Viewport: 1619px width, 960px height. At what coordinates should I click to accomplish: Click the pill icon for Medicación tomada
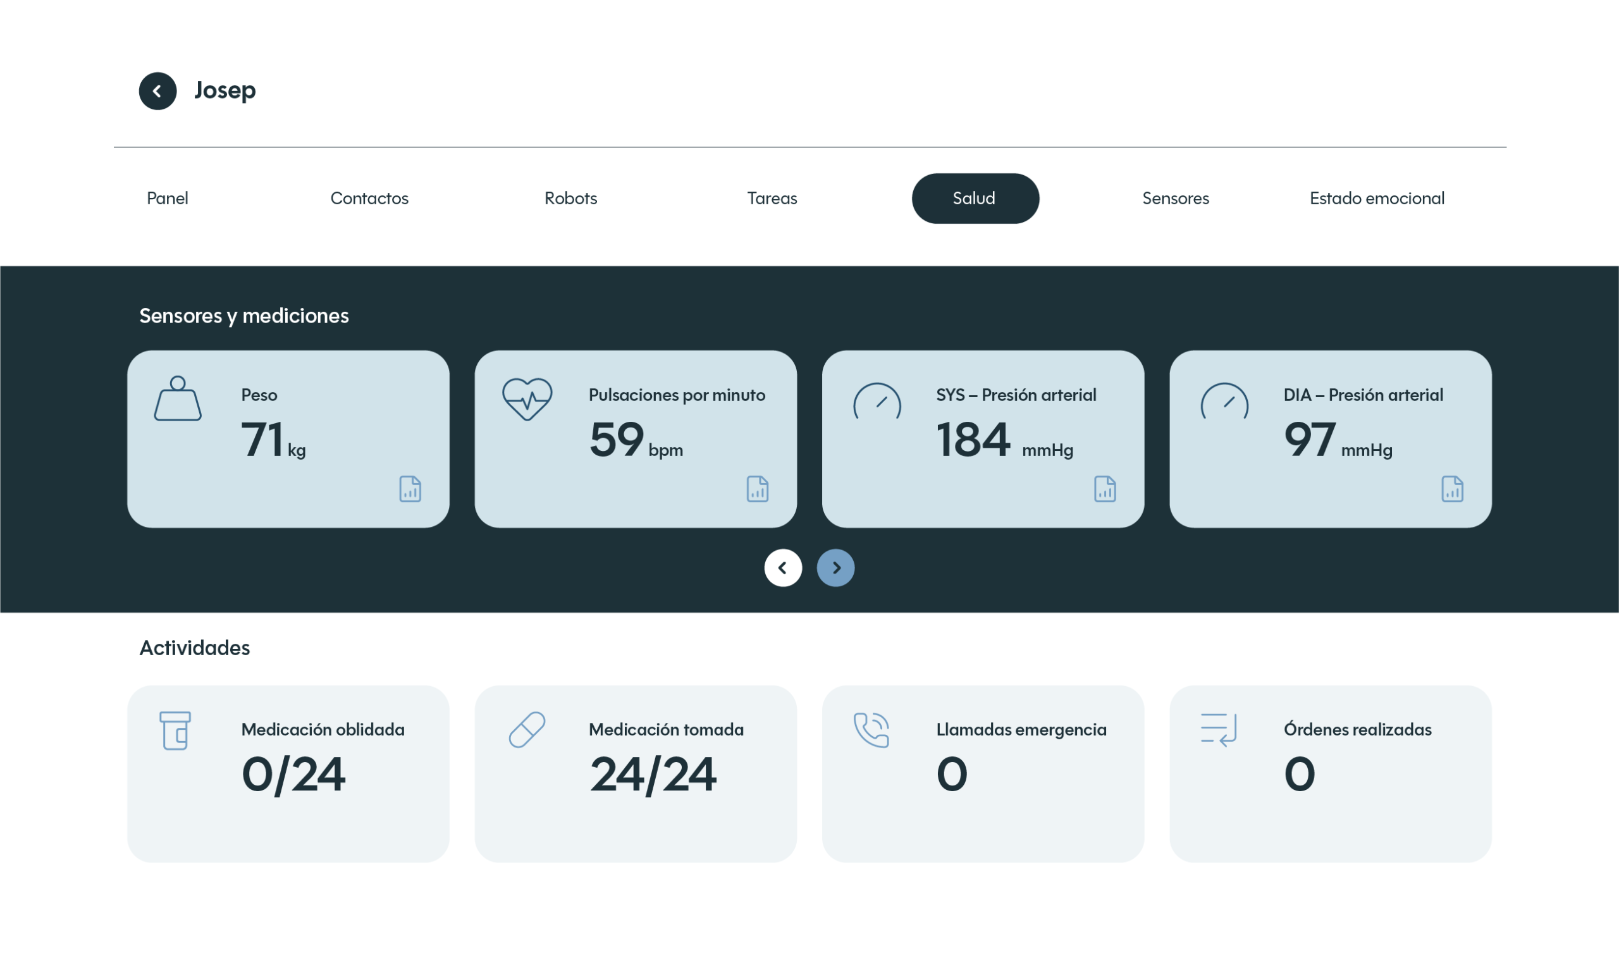coord(527,730)
